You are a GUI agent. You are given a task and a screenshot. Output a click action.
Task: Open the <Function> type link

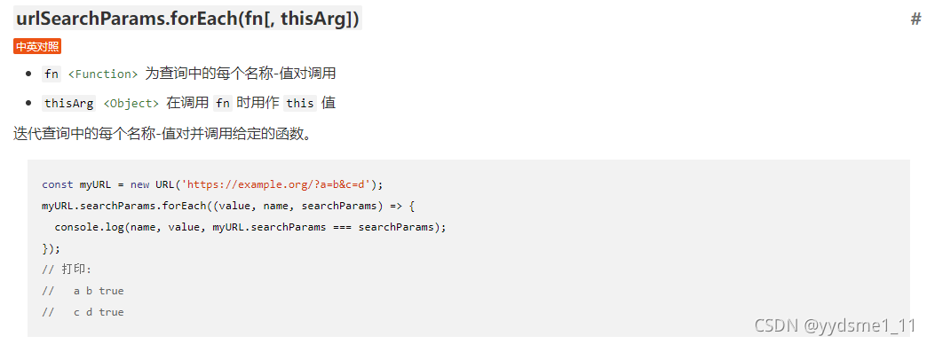coord(103,74)
